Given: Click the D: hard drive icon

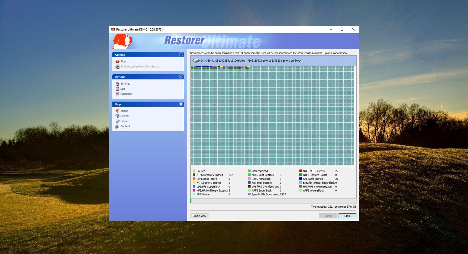Looking at the screenshot, I should pos(195,61).
